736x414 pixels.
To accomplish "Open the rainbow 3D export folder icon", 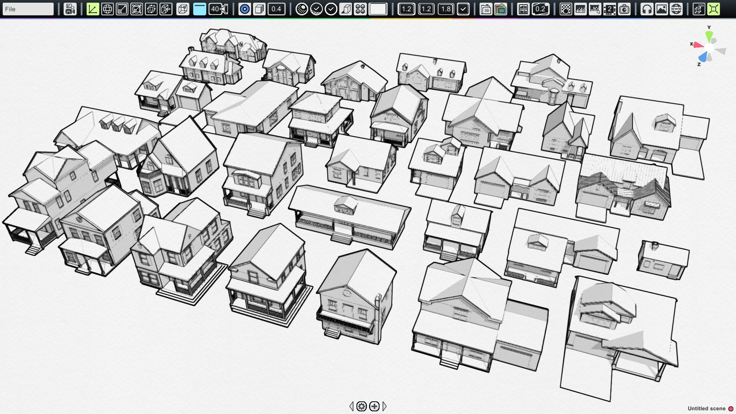I will pos(501,8).
